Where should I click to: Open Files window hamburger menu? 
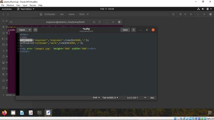[191, 14]
